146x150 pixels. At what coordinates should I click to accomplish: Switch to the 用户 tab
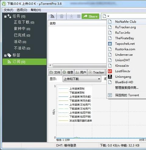[x=81, y=72]
